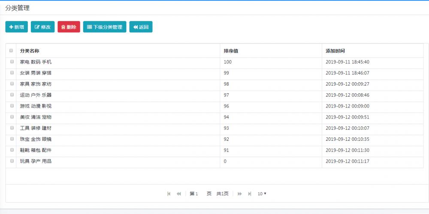Check the box for 工具 装修 建材
The width and height of the screenshot is (429, 214).
click(12, 128)
